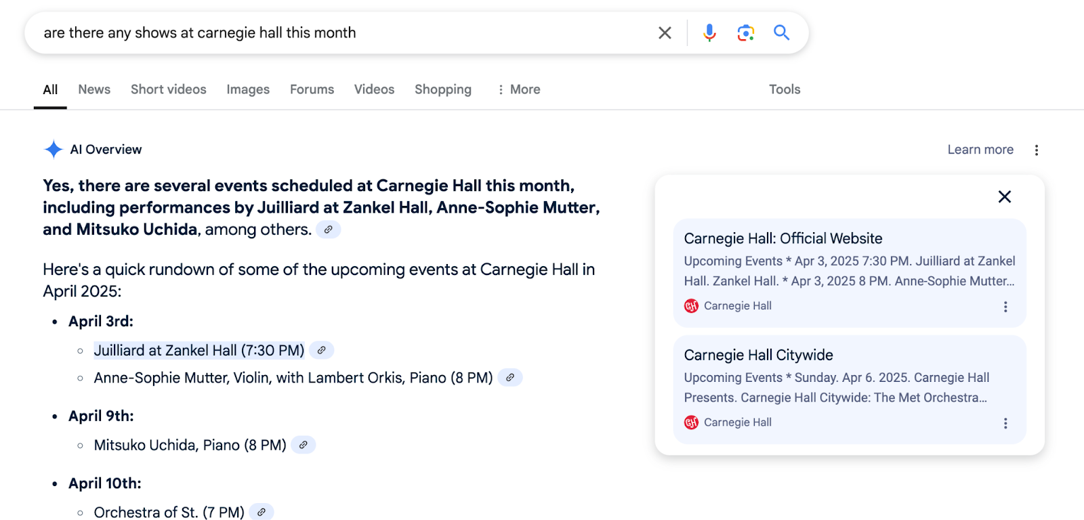Open the AI Overview three-dot options menu
The image size is (1084, 520).
pyautogui.click(x=1037, y=150)
